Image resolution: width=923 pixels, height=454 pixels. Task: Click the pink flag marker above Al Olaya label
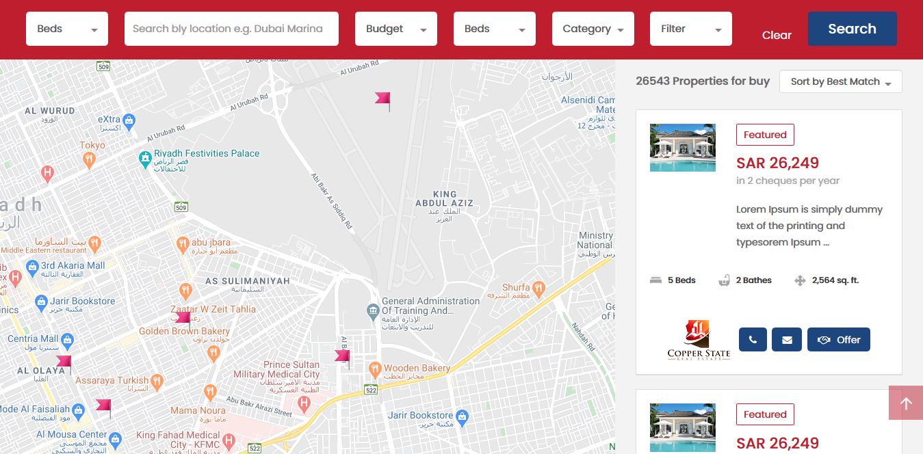coord(64,364)
